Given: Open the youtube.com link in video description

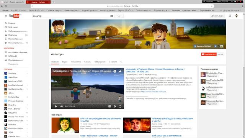Looking at the screenshot, I should click(x=154, y=92).
